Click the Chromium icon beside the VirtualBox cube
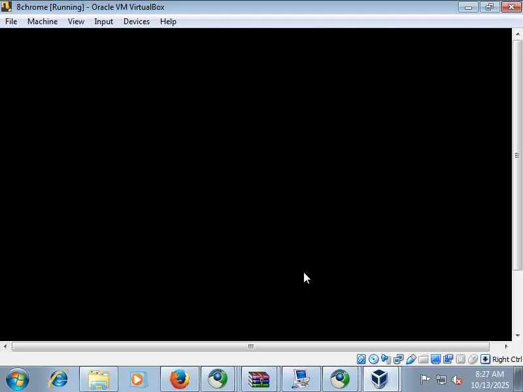523x392 pixels. click(339, 379)
